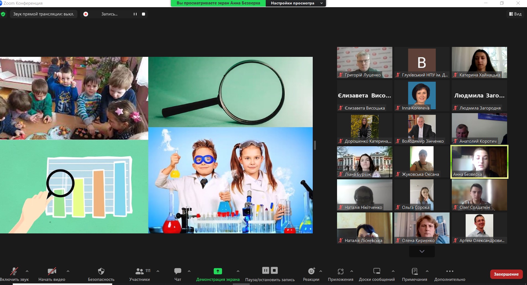Select the Глухівський НПУ participant tile

(x=422, y=62)
